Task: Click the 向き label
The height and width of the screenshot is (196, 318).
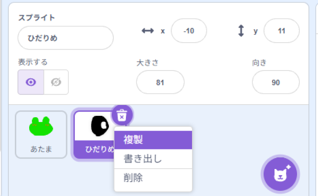Action: click(x=259, y=62)
